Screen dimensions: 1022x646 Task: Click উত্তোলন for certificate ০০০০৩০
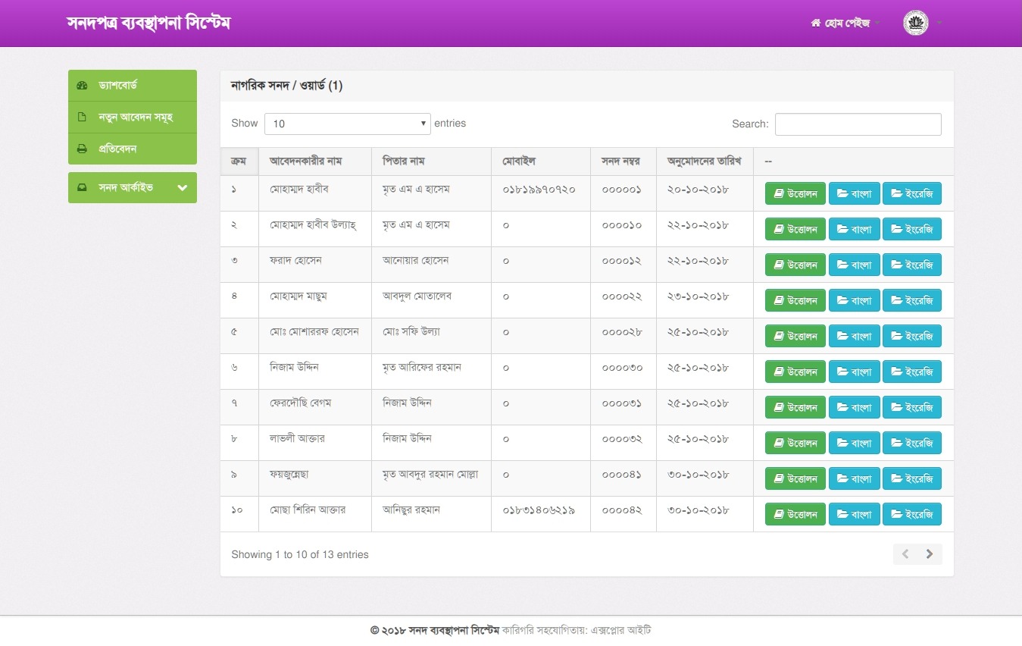pos(795,372)
